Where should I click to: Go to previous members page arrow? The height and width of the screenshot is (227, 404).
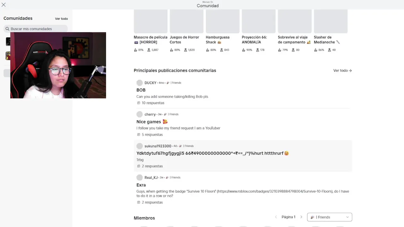pyautogui.click(x=276, y=217)
